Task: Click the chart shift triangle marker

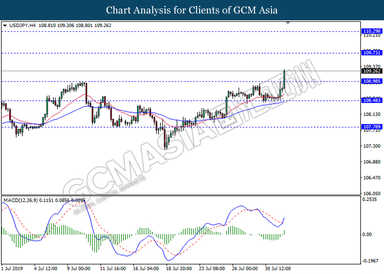Action: click(x=288, y=23)
